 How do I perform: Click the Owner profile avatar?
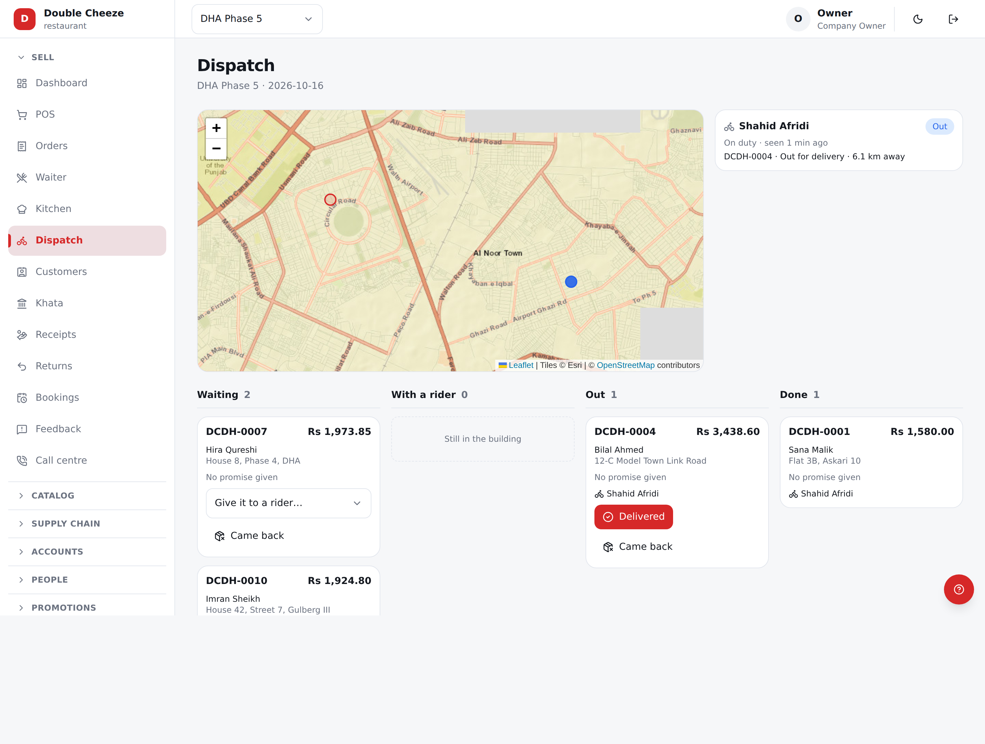(x=798, y=19)
